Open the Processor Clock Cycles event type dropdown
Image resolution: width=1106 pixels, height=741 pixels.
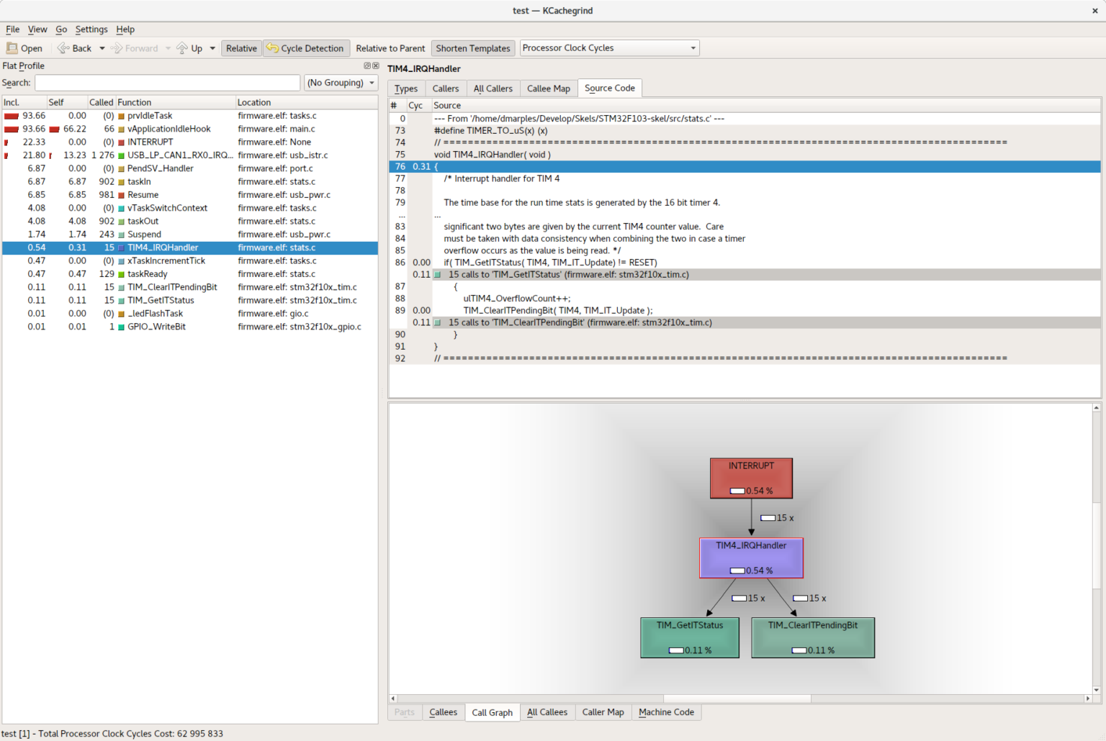(x=691, y=47)
